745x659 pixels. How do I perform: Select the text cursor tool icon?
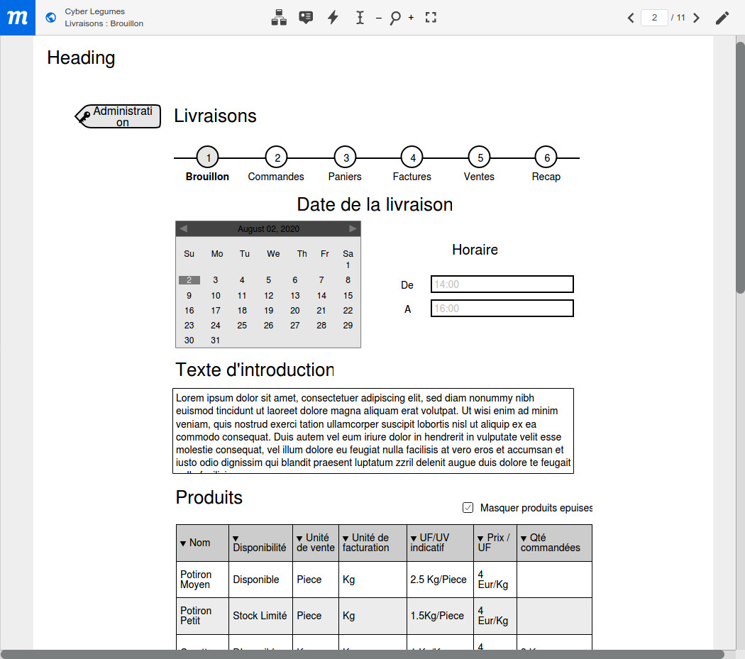[360, 18]
